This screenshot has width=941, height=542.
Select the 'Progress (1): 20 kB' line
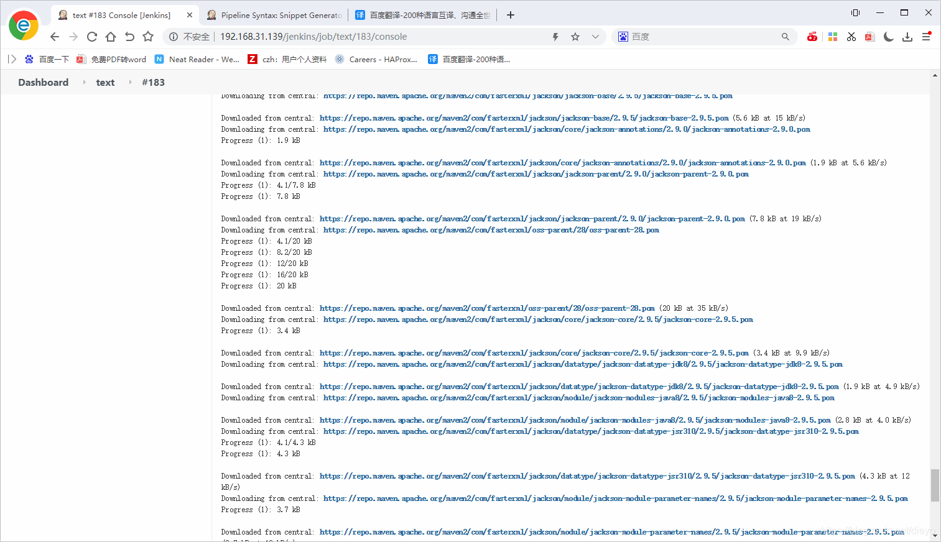point(259,286)
